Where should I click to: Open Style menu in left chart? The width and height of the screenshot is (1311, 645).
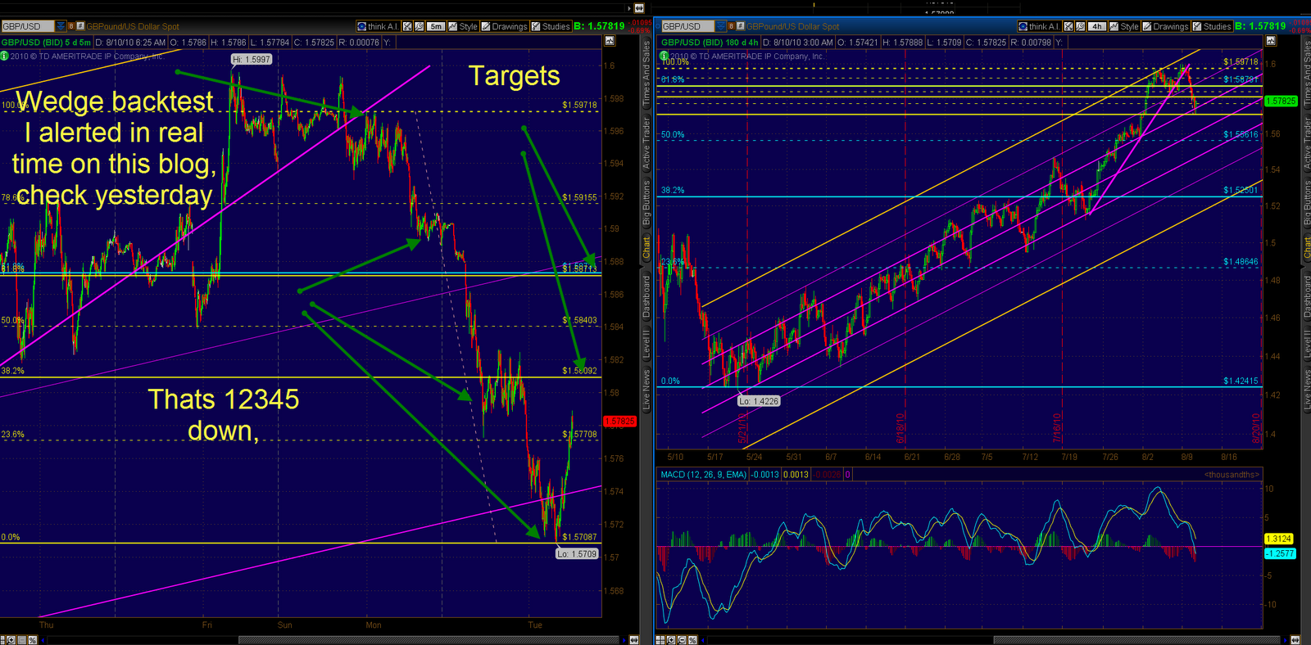pos(463,26)
